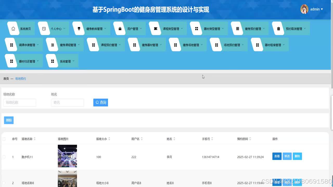The width and height of the screenshot is (333, 187).
Task: Select the document icon beside 预约取消管理
Action: click(278, 28)
